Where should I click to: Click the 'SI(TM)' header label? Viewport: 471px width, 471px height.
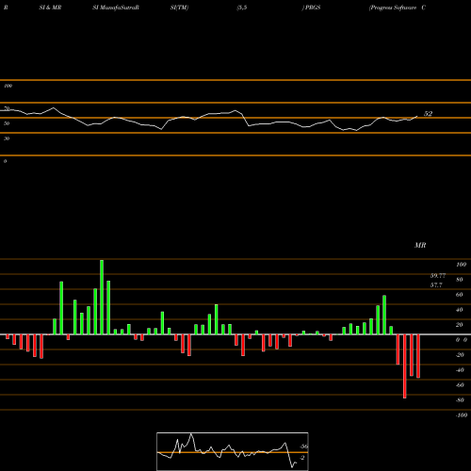(x=179, y=8)
